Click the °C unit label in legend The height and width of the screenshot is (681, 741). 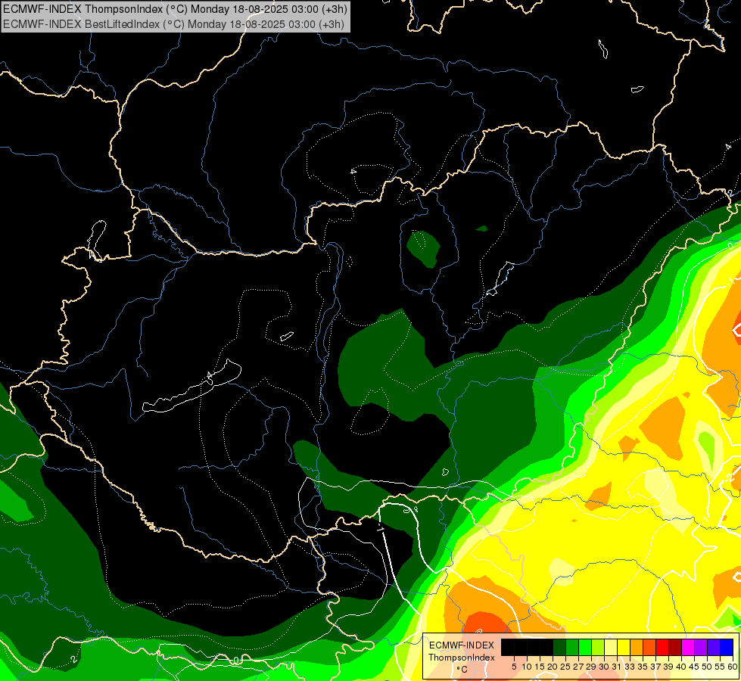(x=462, y=670)
